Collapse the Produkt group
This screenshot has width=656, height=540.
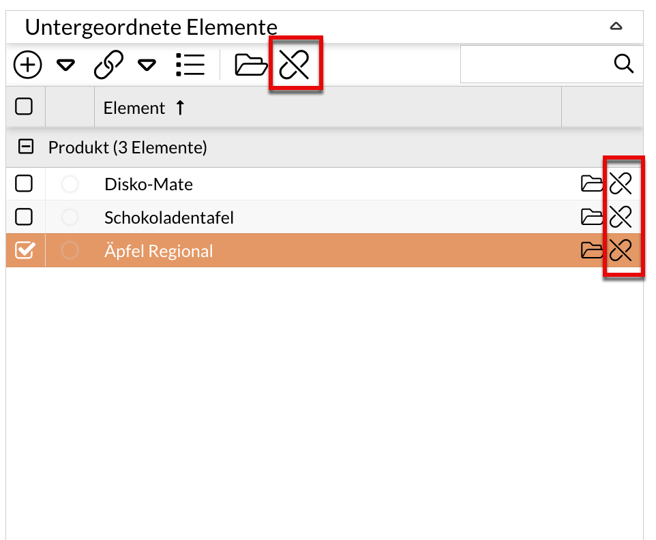tap(26, 147)
